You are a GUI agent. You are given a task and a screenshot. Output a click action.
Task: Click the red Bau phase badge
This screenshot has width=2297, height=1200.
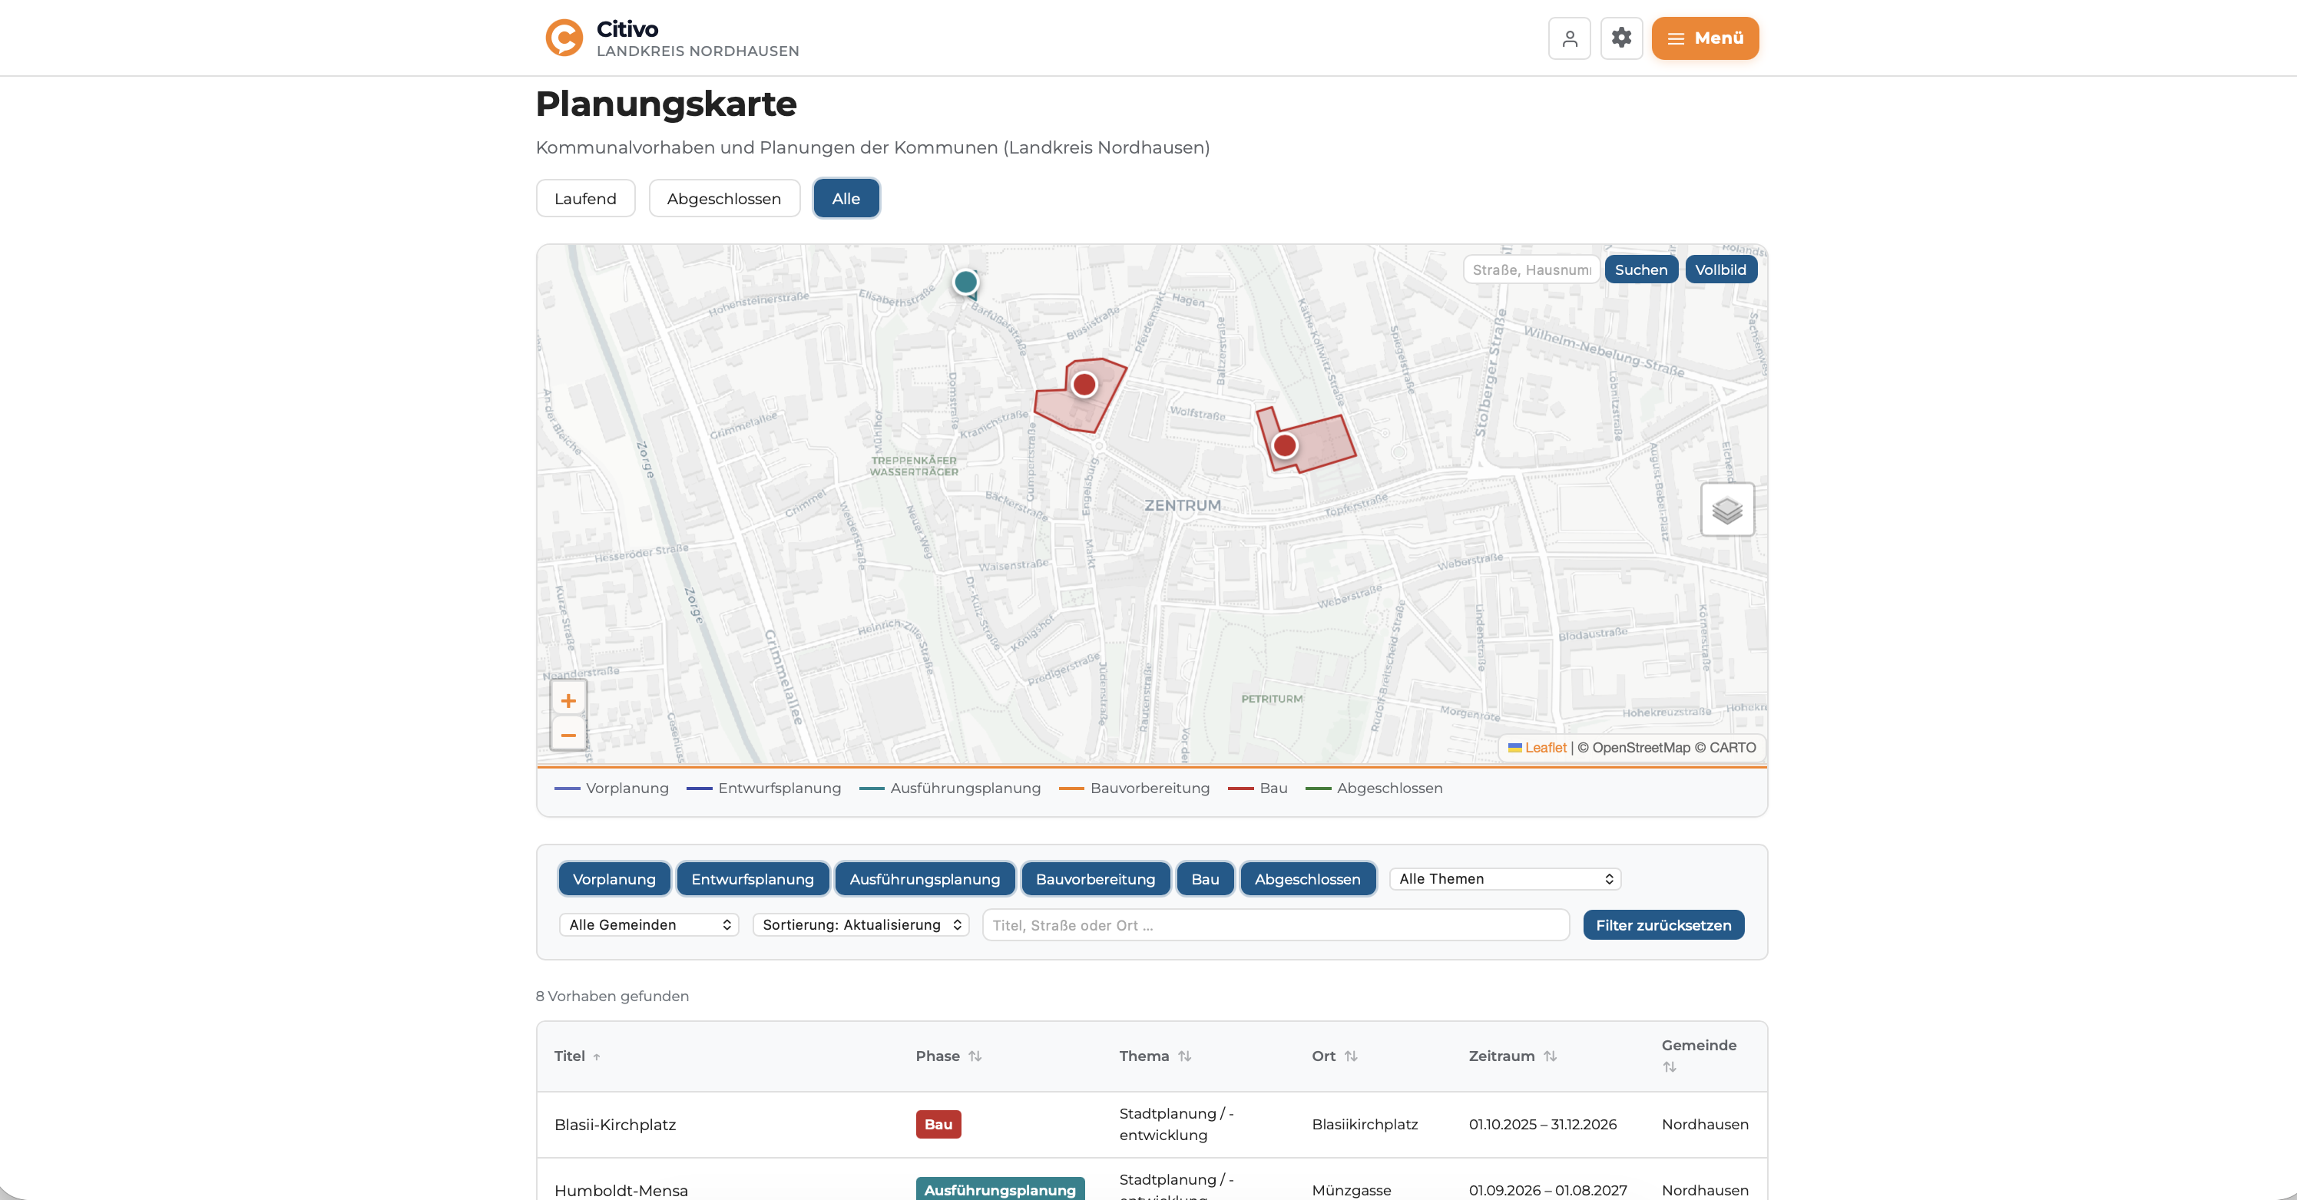938,1123
